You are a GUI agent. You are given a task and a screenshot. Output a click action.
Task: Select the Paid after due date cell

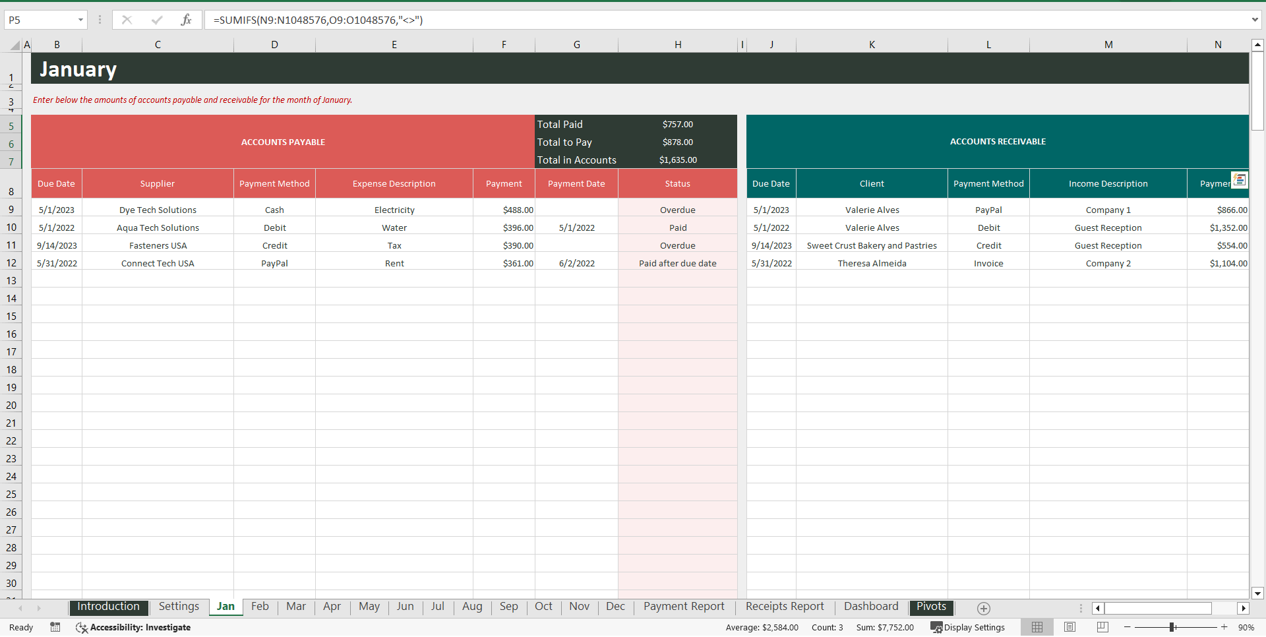(x=678, y=263)
